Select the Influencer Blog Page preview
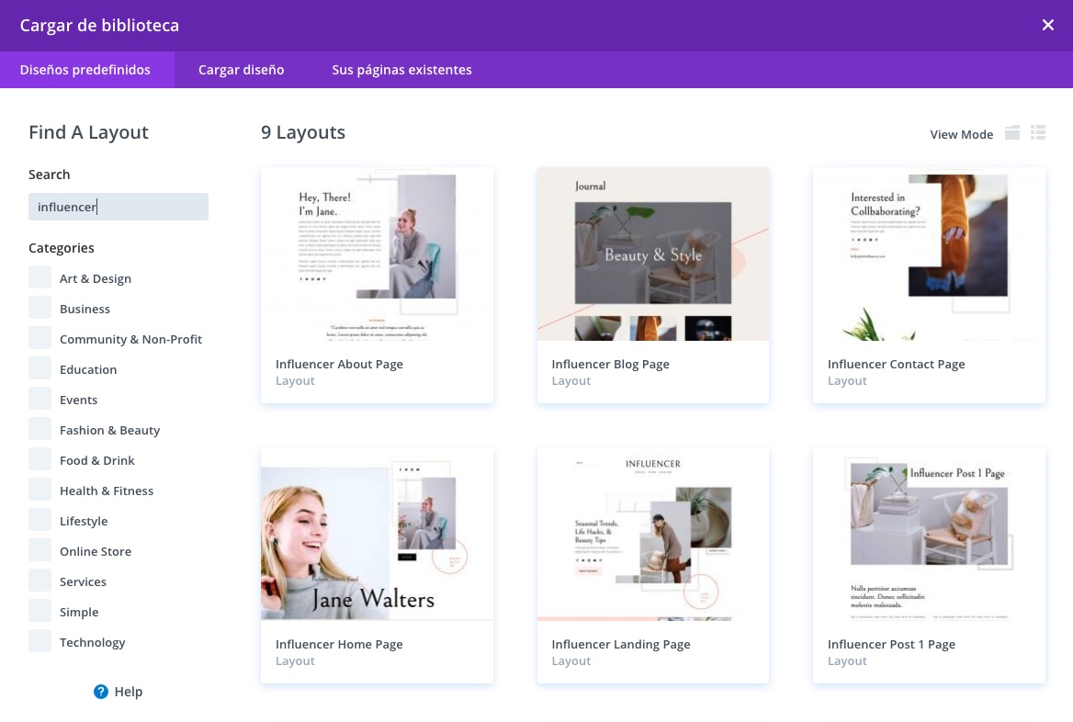1073x722 pixels. (652, 254)
